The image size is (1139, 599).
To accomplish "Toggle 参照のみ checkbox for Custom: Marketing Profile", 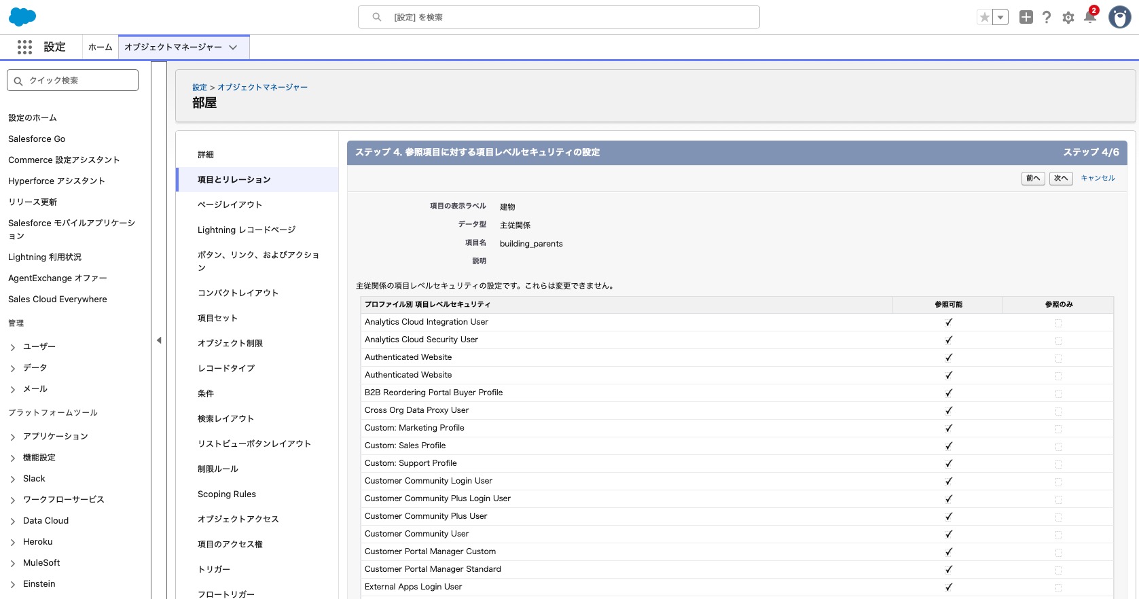I will 1058,429.
